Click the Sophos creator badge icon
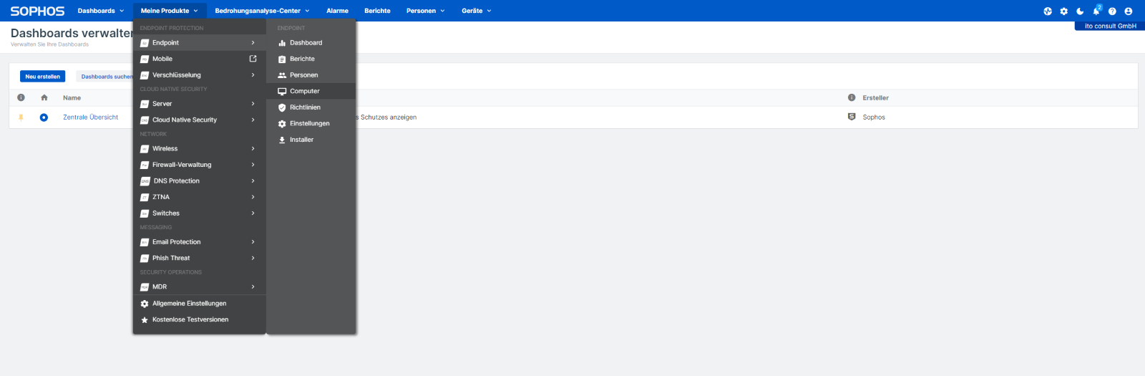The width and height of the screenshot is (1145, 376). 852,117
